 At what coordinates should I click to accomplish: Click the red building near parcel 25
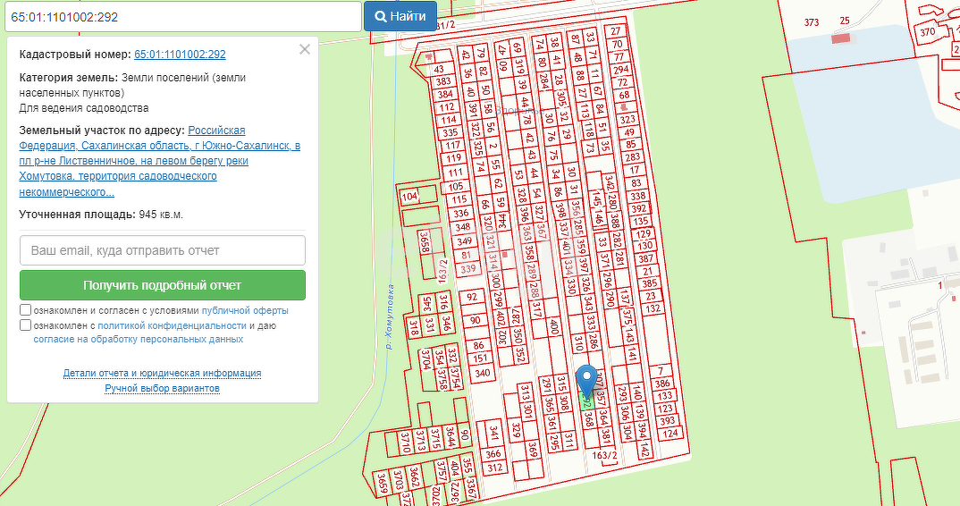(840, 38)
